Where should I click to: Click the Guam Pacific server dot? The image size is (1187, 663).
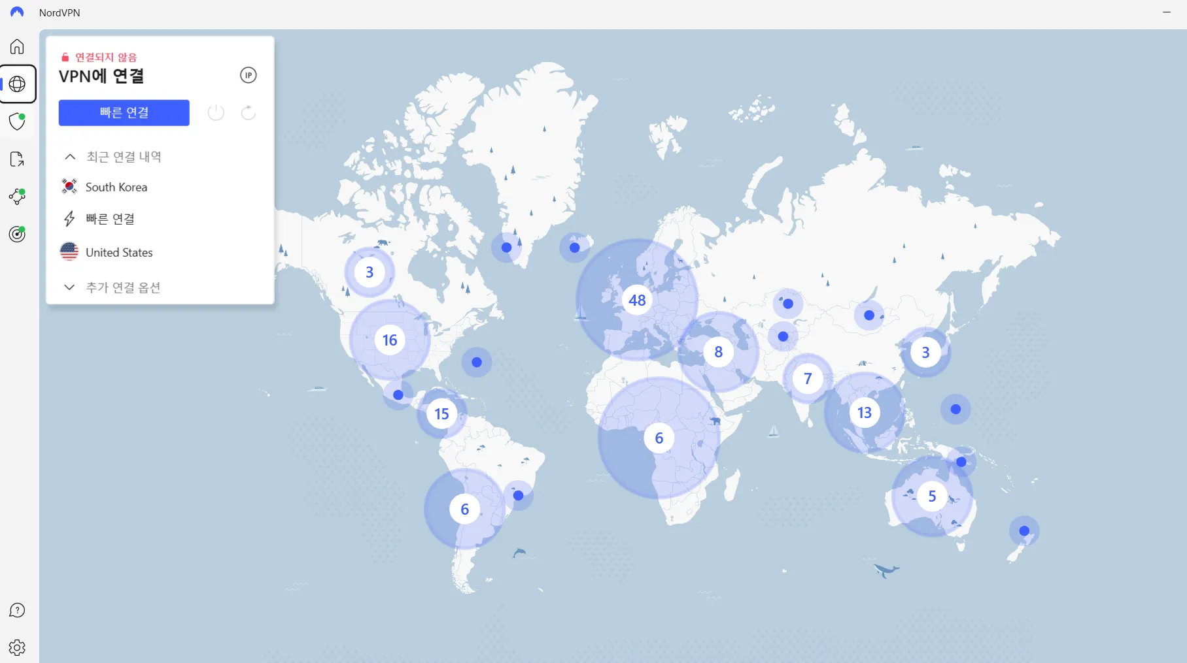point(955,409)
